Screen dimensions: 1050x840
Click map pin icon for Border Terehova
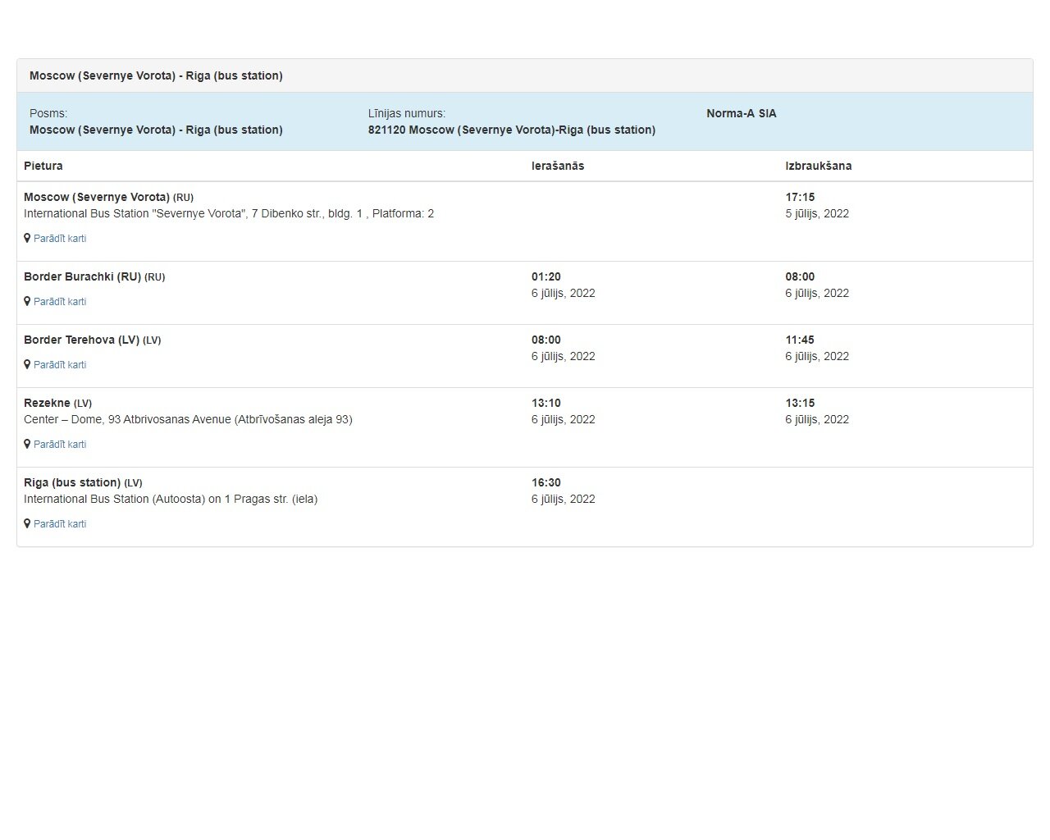coord(27,364)
